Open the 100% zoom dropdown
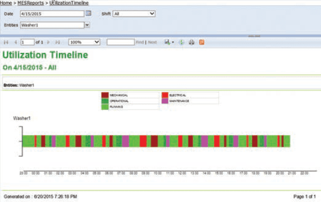 click(x=84, y=42)
